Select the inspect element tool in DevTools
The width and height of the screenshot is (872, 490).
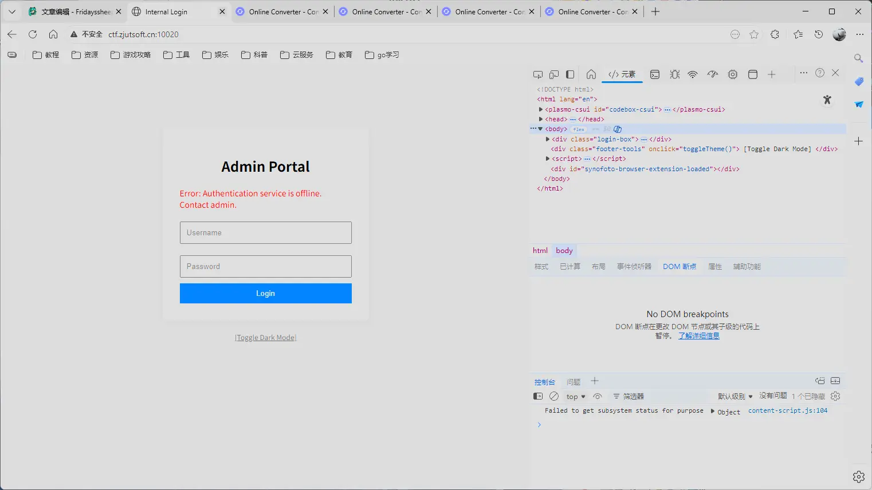tap(537, 74)
